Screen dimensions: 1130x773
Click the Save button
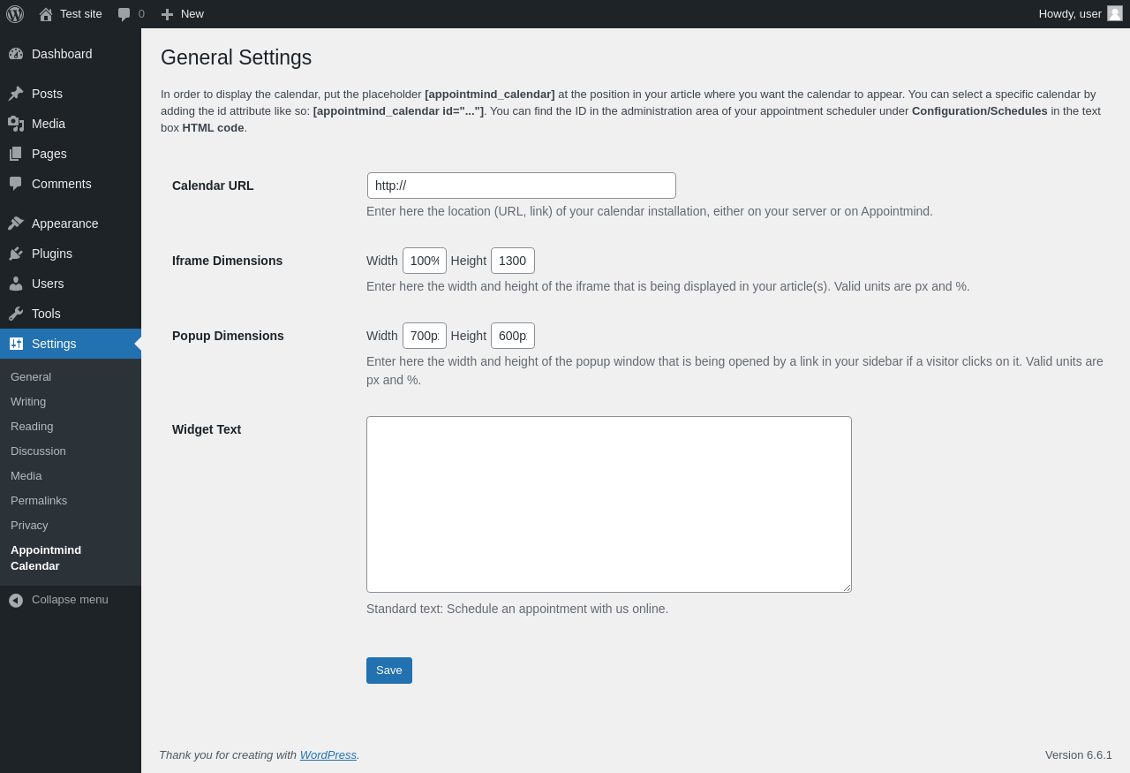coord(389,671)
